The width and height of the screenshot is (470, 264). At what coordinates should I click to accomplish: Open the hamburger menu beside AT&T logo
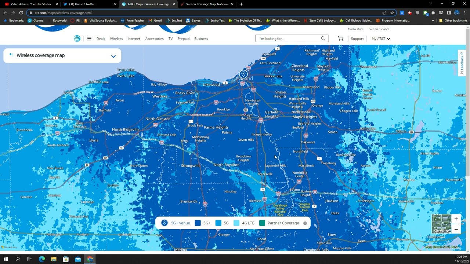(89, 38)
